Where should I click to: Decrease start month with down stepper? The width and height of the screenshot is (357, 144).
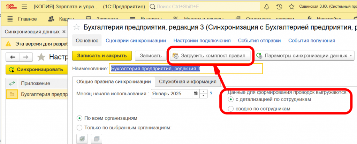pos(203,96)
